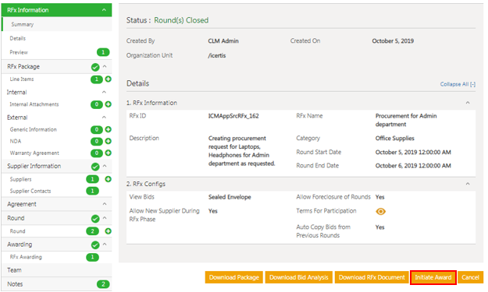Collapse the Awarding section chevron
488x292 pixels.
[x=105, y=245]
